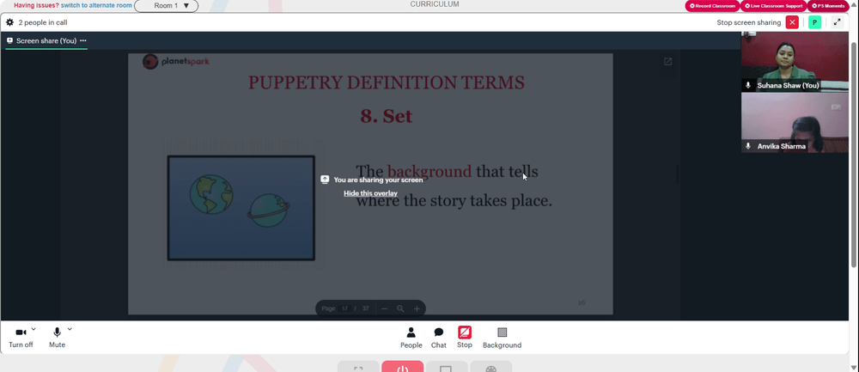Select Anvika Sharma video tile
Image resolution: width=859 pixels, height=372 pixels.
pos(795,122)
